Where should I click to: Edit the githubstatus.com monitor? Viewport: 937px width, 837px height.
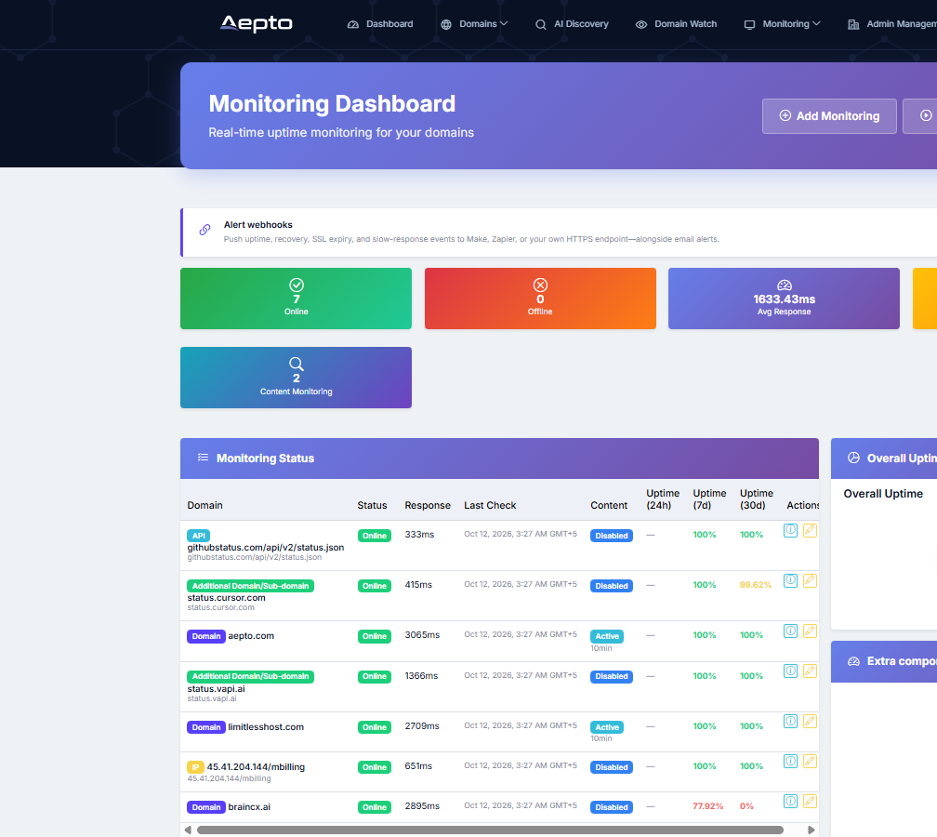click(810, 530)
